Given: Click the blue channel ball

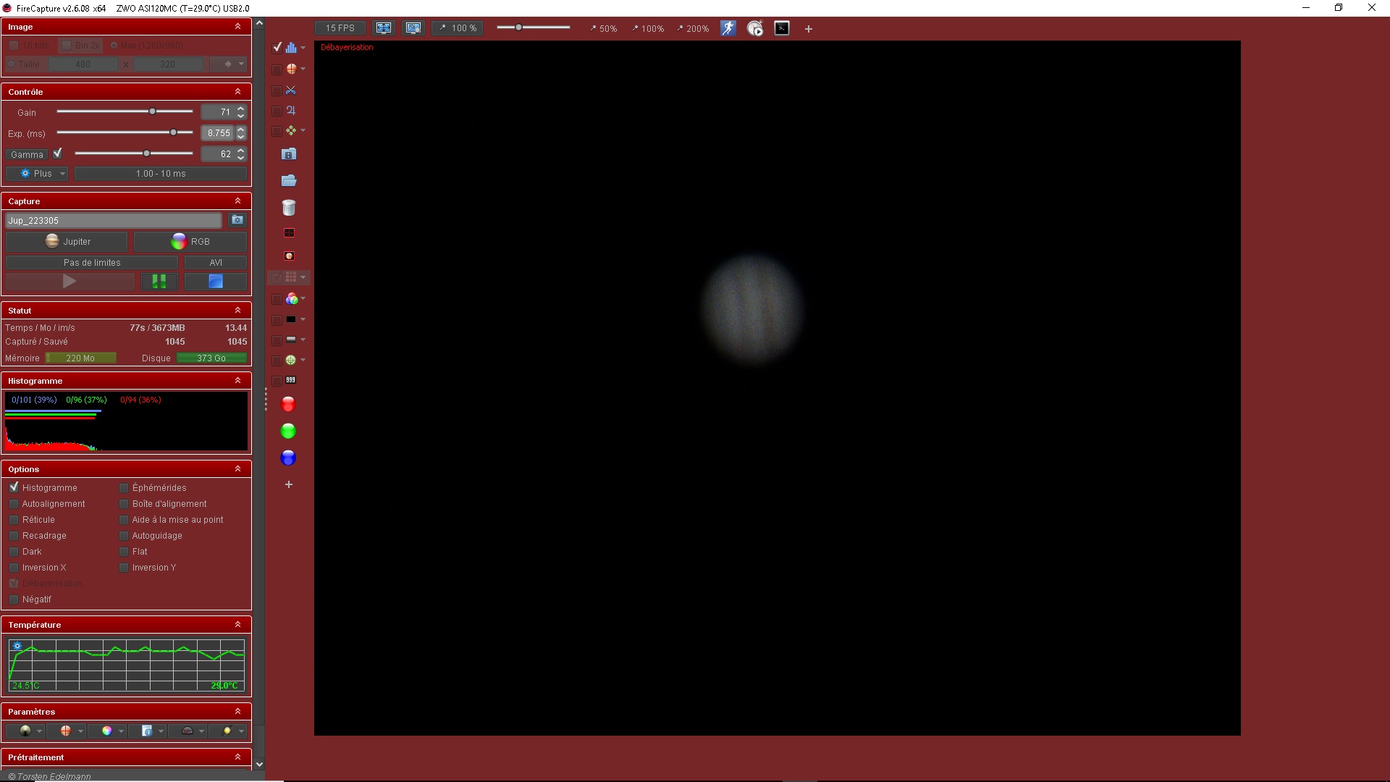Looking at the screenshot, I should tap(288, 458).
